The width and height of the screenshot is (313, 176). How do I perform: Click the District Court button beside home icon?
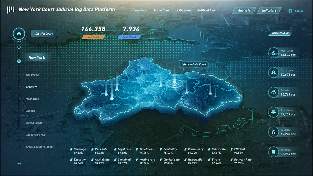tap(44, 33)
